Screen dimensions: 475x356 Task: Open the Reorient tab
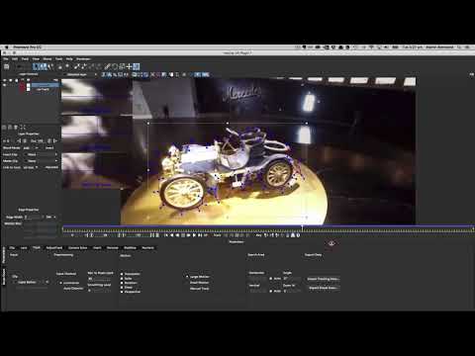tap(147, 247)
